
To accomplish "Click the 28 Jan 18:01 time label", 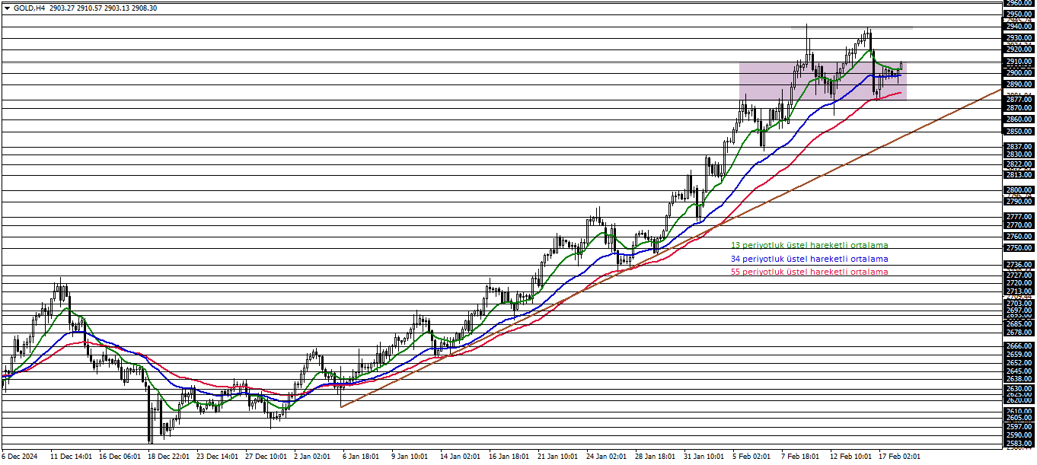I will tap(656, 457).
